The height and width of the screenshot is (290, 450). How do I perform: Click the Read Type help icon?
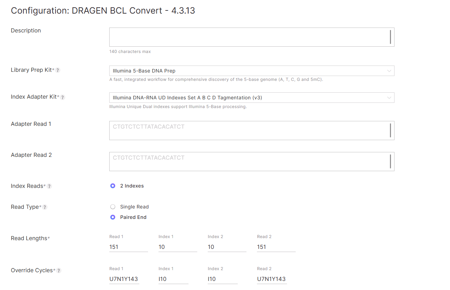click(45, 207)
